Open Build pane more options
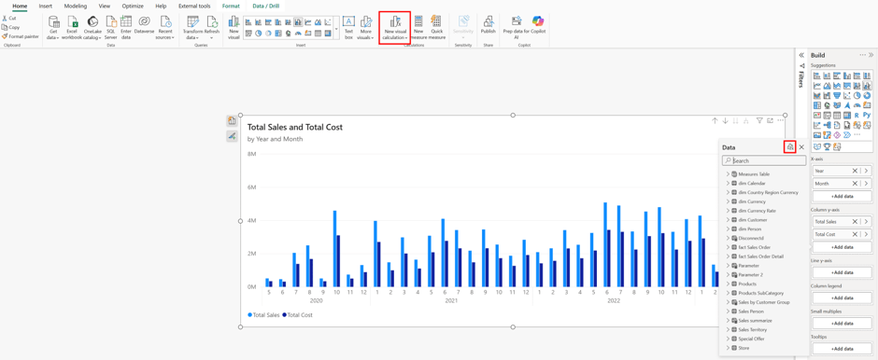Image resolution: width=878 pixels, height=360 pixels. pyautogui.click(x=863, y=55)
